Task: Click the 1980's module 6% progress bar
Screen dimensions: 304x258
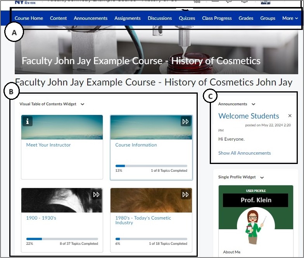Action: point(151,239)
